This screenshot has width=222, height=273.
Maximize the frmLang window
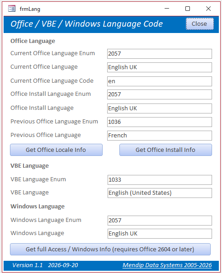(x=188, y=9)
